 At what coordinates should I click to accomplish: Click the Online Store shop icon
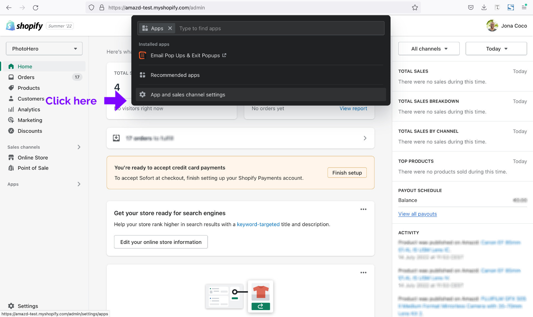click(11, 158)
